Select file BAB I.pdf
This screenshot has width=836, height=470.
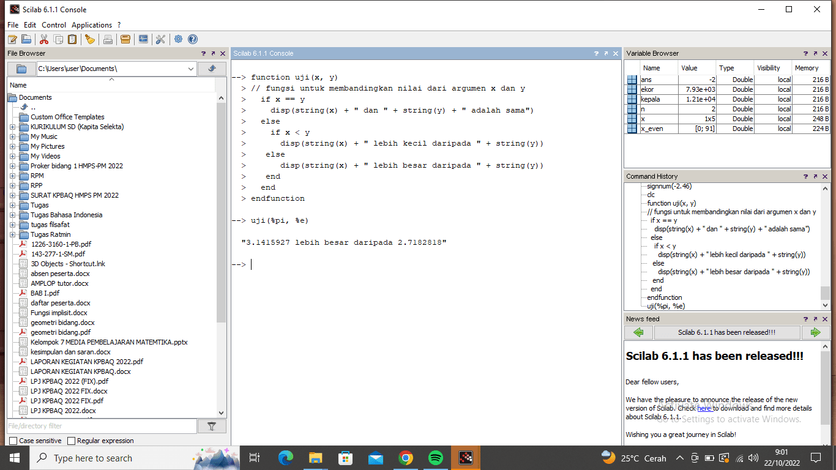45,293
